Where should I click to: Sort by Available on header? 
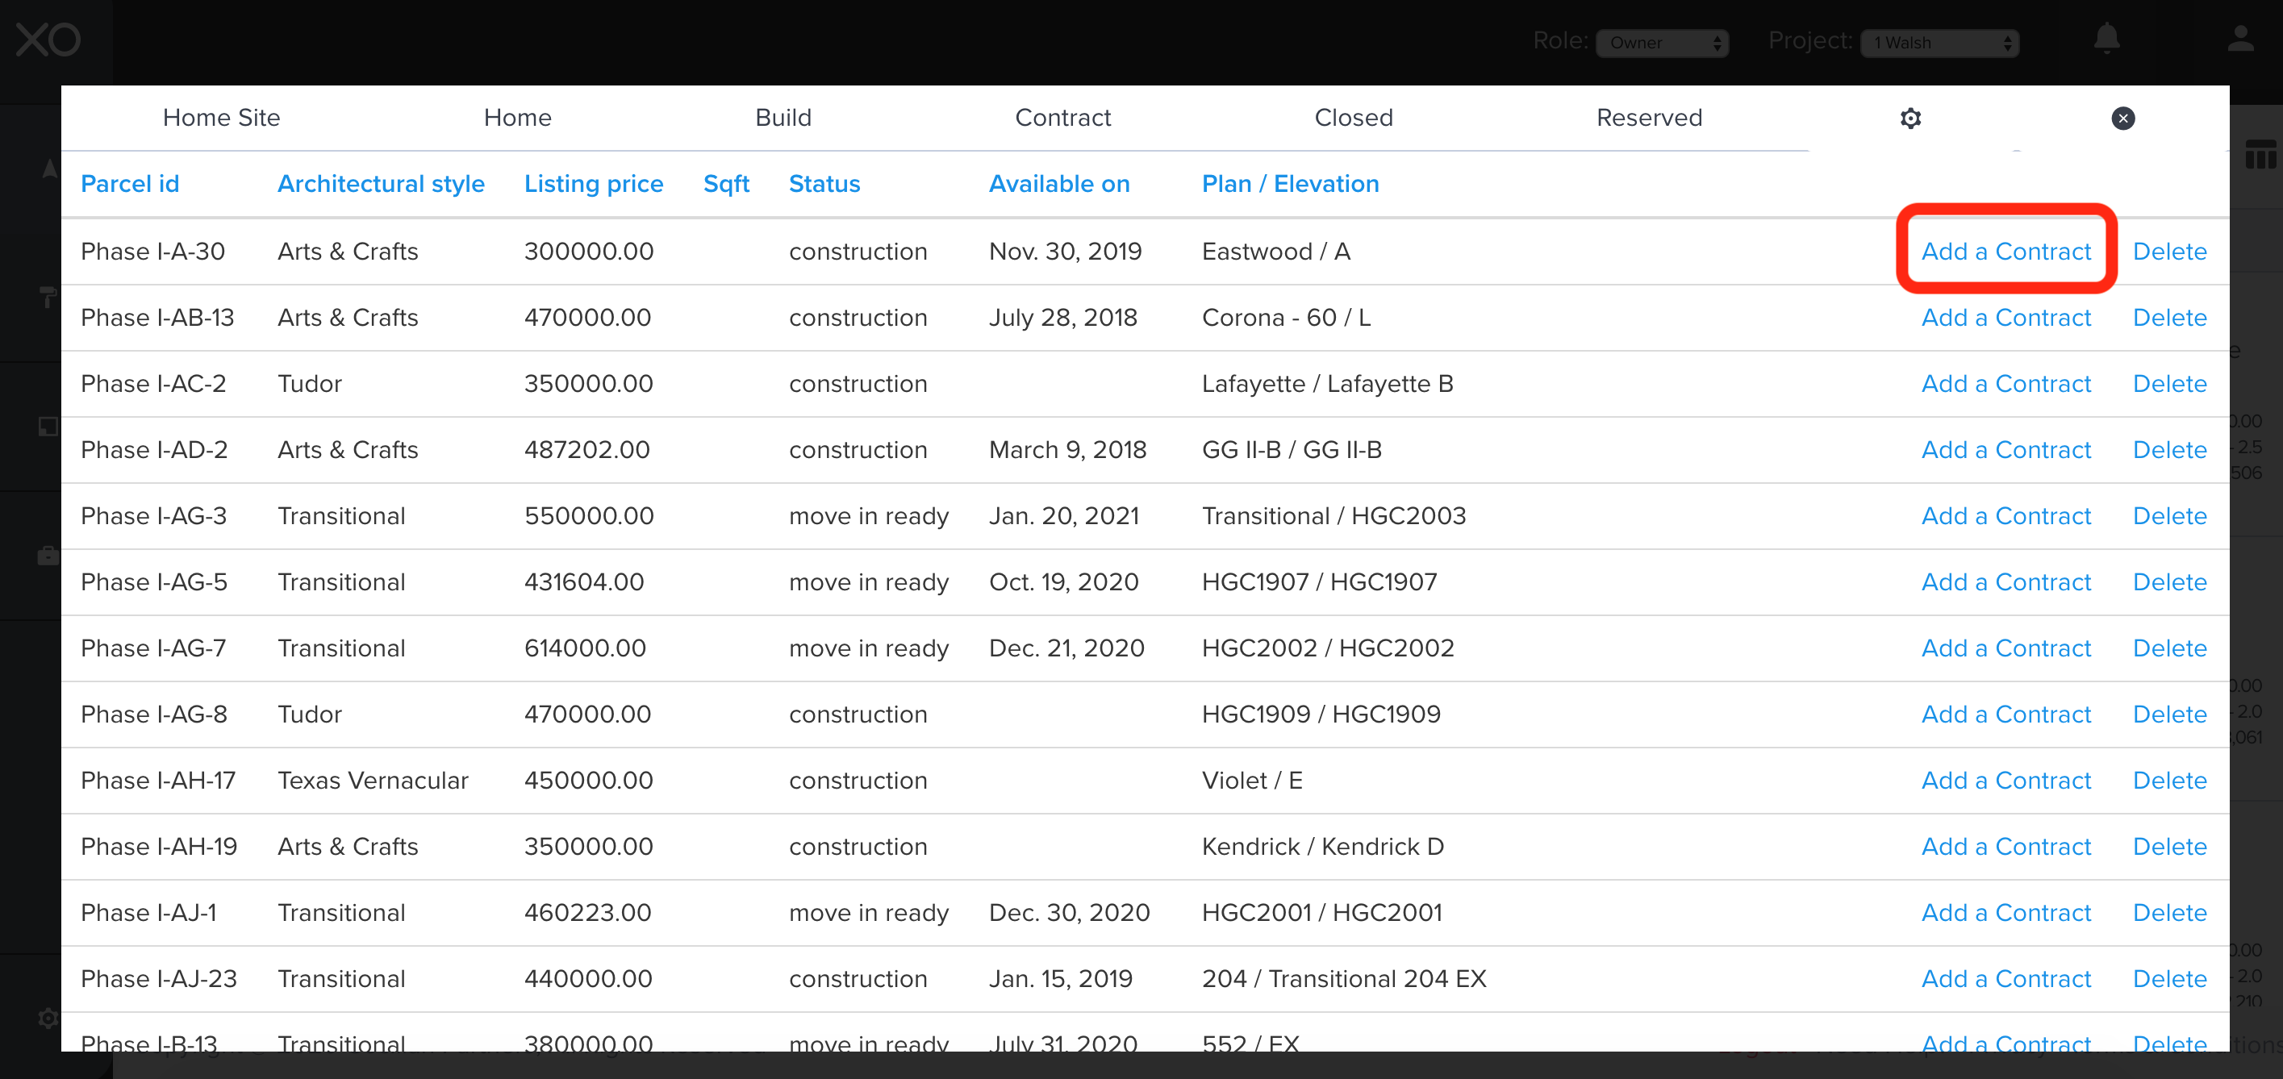[x=1058, y=183]
